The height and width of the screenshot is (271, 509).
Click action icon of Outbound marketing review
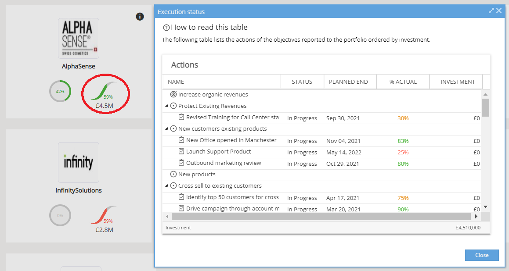(x=181, y=162)
